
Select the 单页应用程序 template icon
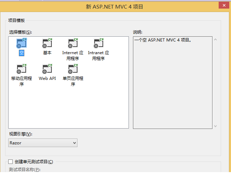coord(73,69)
